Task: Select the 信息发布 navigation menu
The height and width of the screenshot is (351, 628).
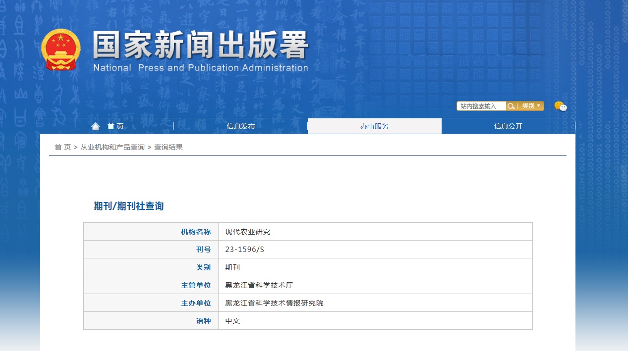Action: tap(241, 126)
